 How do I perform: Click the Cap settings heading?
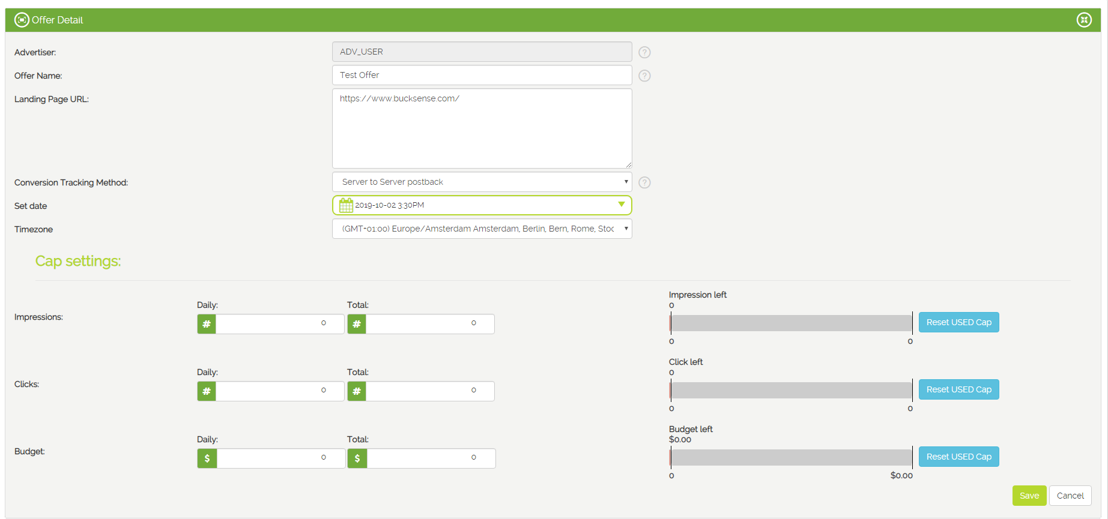click(x=78, y=261)
